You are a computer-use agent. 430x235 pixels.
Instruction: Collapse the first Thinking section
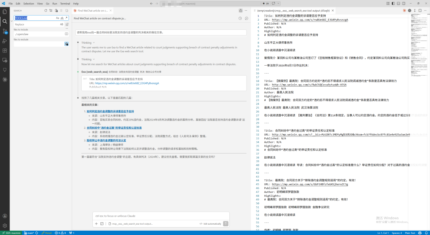click(88, 43)
